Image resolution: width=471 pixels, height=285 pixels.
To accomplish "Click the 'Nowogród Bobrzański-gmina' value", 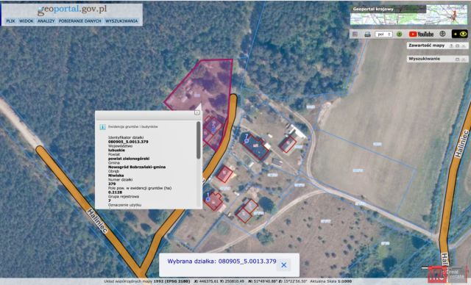I will pyautogui.click(x=137, y=167).
